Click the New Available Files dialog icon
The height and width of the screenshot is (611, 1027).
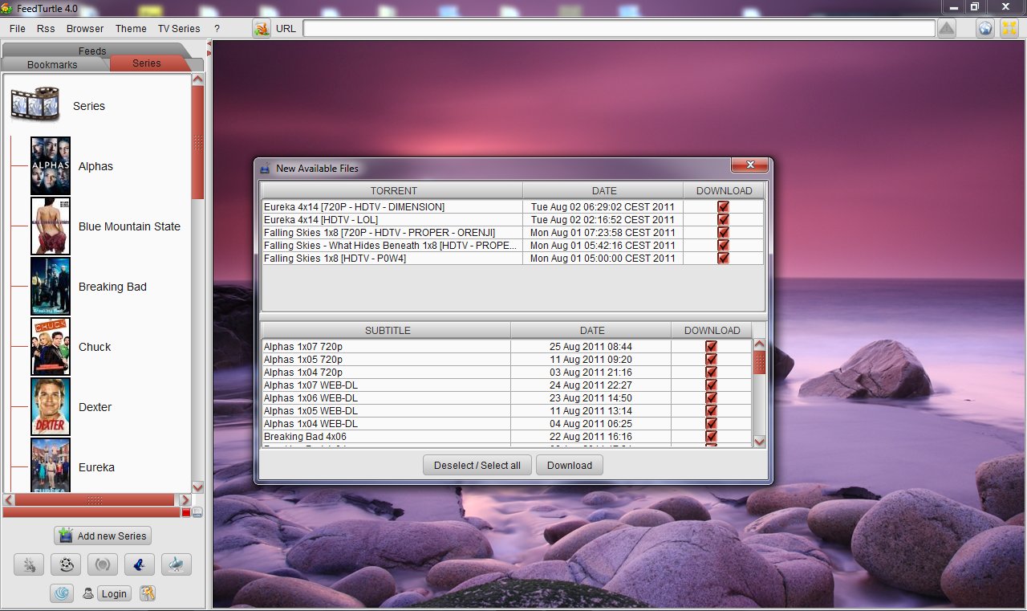pos(266,169)
